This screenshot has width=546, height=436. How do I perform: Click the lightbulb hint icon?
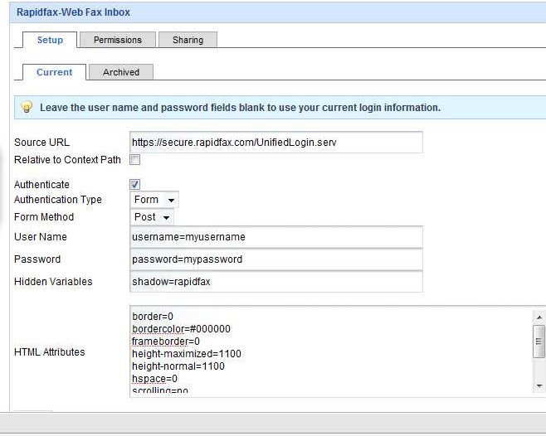pos(27,107)
